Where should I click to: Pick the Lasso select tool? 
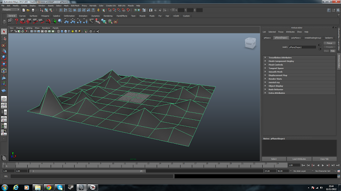(4, 38)
